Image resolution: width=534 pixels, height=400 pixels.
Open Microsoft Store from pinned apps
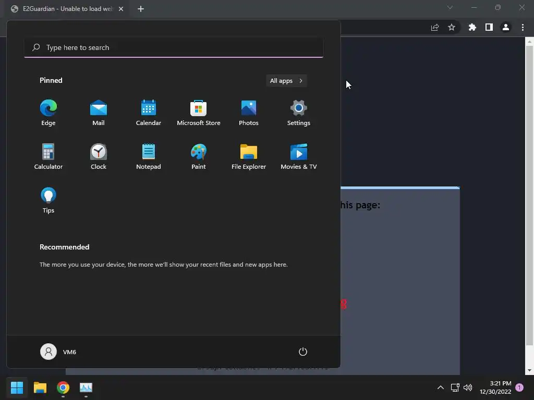click(199, 113)
